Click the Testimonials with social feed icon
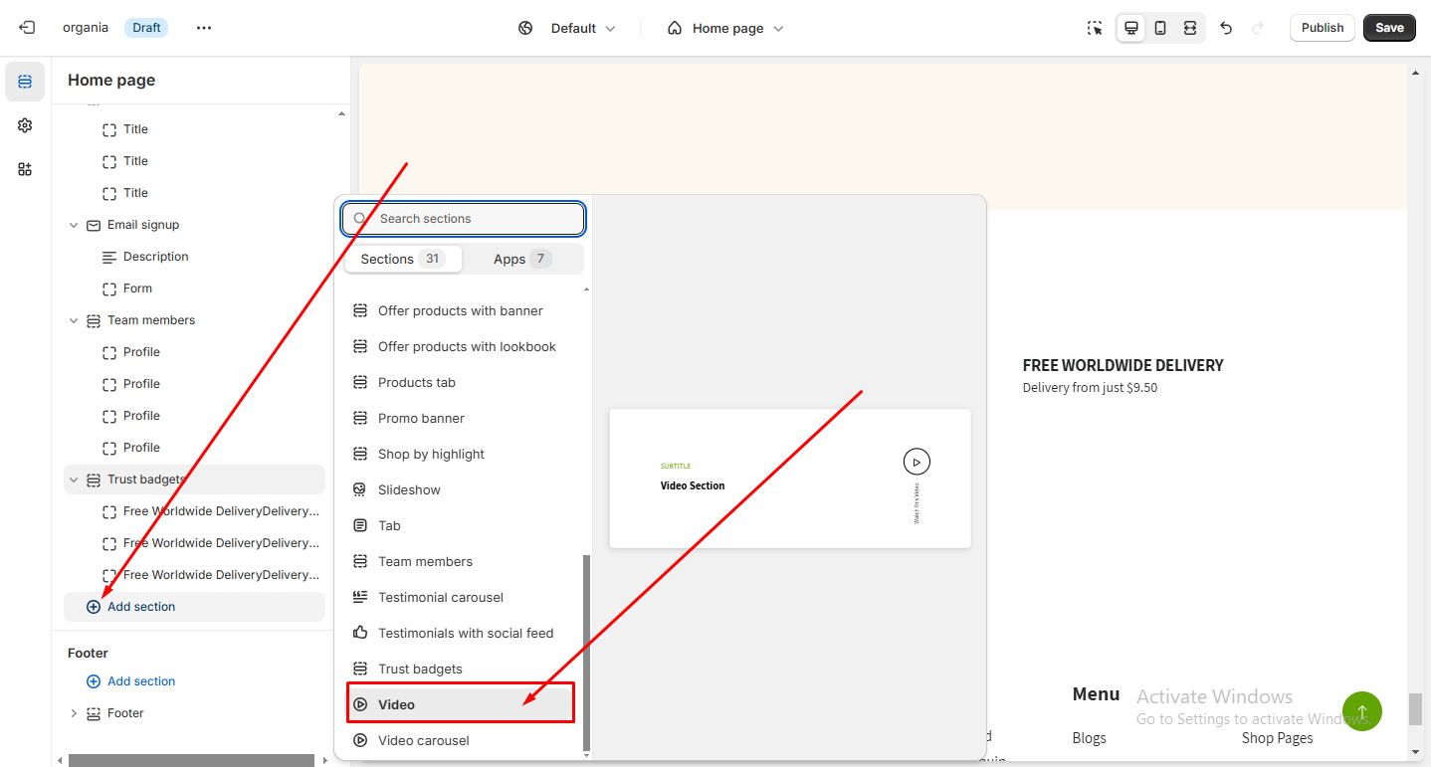This screenshot has width=1431, height=767. click(360, 633)
